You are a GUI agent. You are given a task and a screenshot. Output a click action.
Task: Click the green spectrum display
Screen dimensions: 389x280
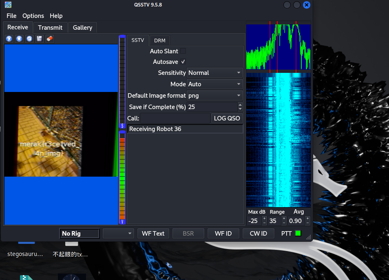coord(278,46)
